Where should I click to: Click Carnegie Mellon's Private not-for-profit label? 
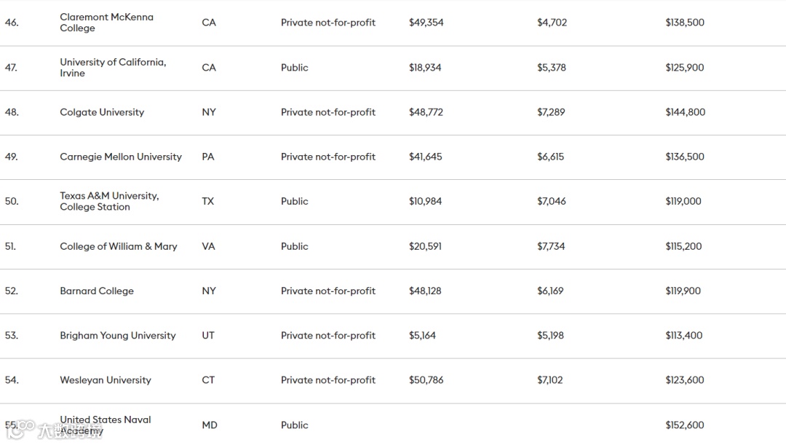coord(328,157)
